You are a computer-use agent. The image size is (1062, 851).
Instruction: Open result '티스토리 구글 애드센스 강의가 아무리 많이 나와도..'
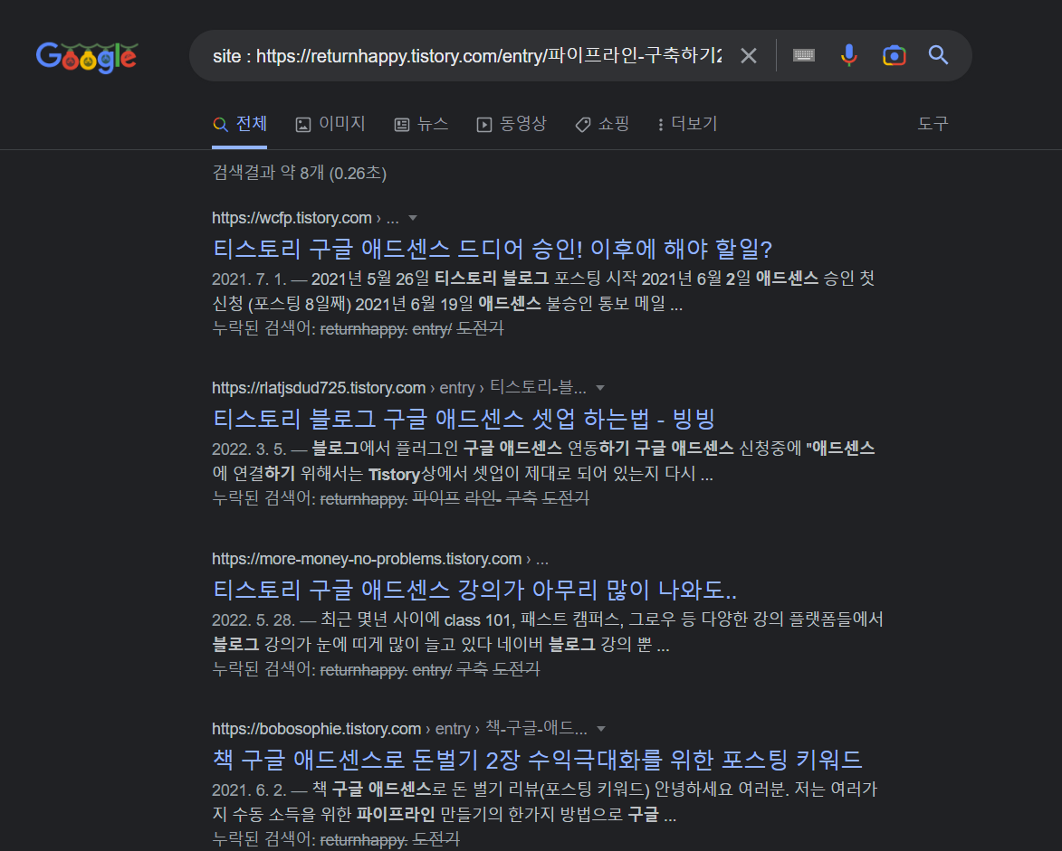[474, 590]
